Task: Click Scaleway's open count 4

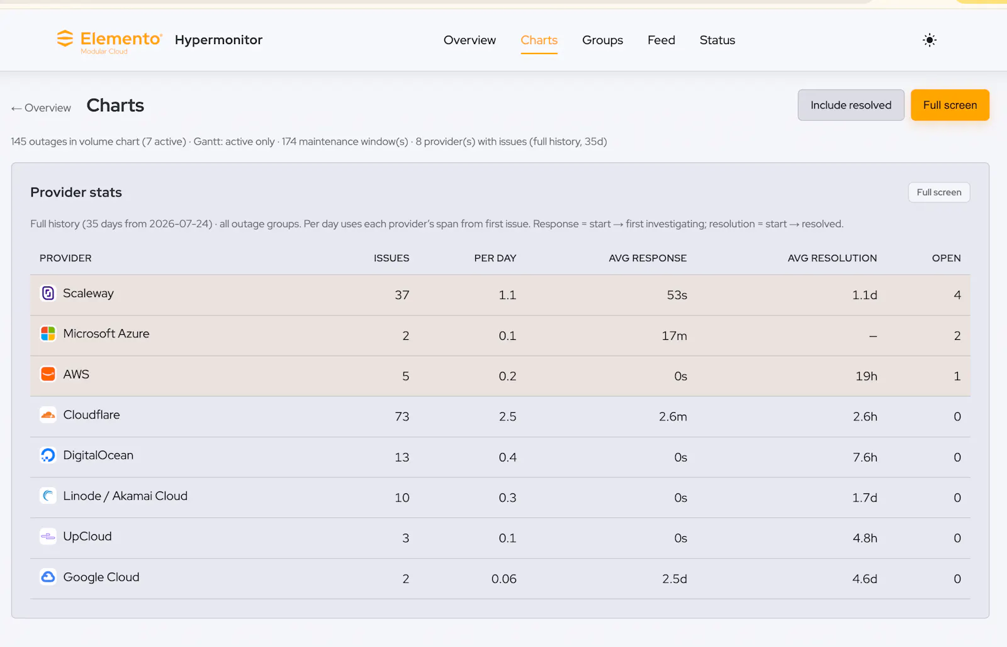Action: point(957,295)
